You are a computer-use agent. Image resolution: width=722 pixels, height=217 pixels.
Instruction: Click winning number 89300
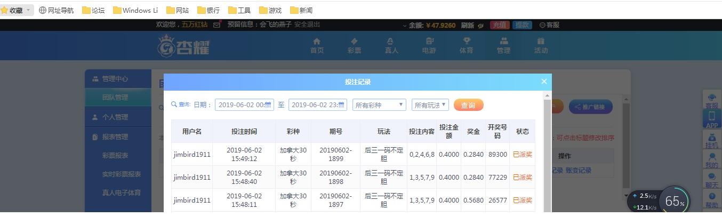[498, 155]
